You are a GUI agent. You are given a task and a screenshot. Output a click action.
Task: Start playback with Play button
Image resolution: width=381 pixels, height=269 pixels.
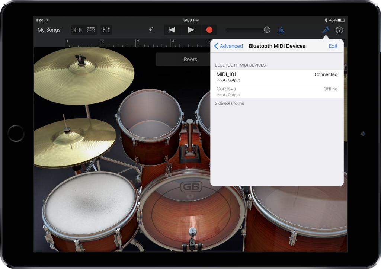tap(191, 30)
